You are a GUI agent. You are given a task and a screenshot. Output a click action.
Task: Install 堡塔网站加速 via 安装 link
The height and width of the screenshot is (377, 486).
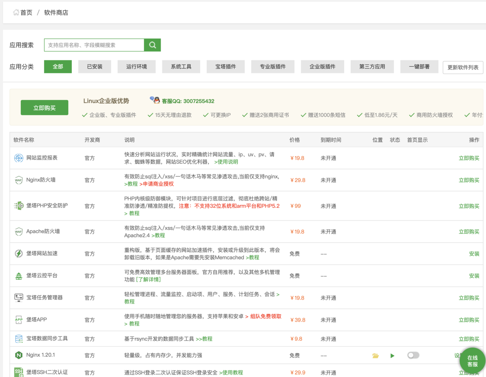[x=474, y=254]
